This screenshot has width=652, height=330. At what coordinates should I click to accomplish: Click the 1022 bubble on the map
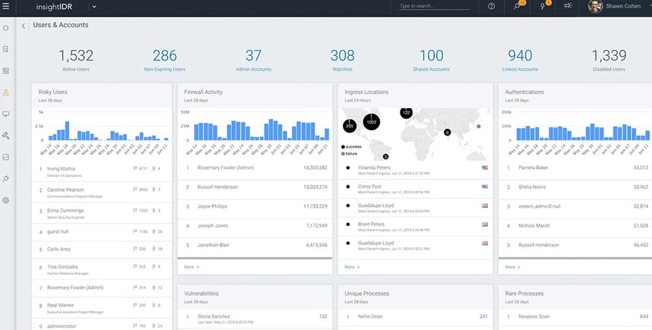click(370, 122)
